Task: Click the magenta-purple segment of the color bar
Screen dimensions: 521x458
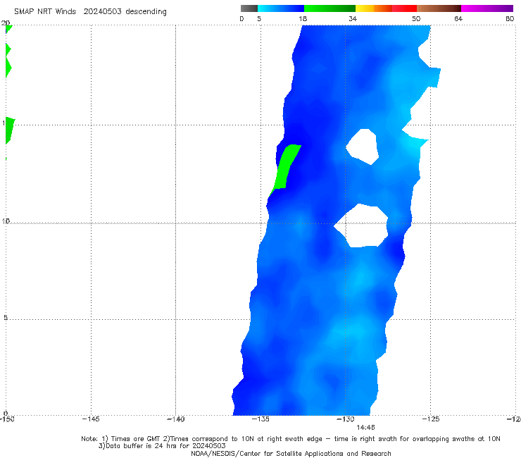Action: [x=487, y=8]
